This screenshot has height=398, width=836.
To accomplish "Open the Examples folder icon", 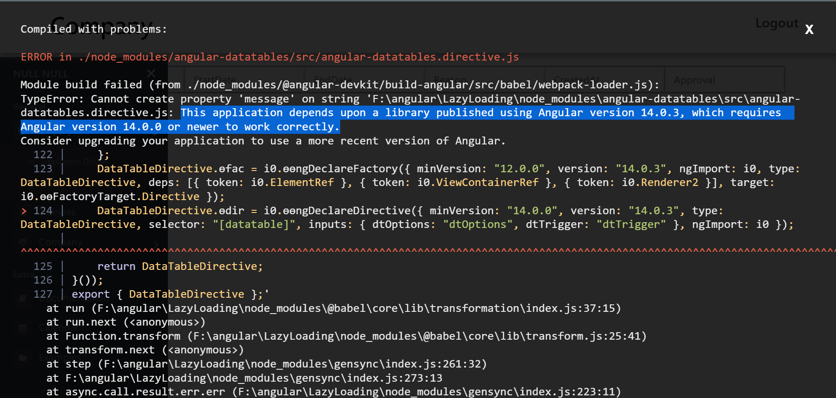I will [x=23, y=357].
